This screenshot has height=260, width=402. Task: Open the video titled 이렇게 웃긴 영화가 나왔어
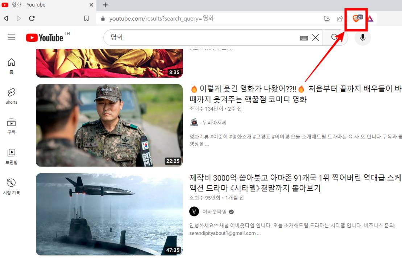pyautogui.click(x=295, y=94)
